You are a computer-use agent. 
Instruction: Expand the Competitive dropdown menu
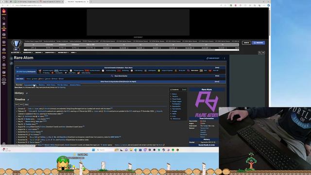[x=51, y=52]
